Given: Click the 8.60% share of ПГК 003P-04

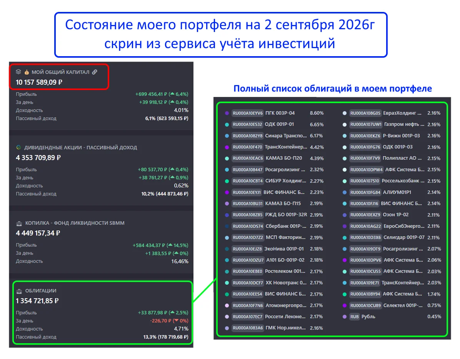Looking at the screenshot, I should pyautogui.click(x=317, y=113).
